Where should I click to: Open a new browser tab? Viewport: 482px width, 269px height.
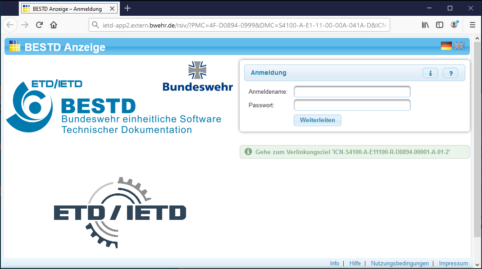pyautogui.click(x=127, y=8)
